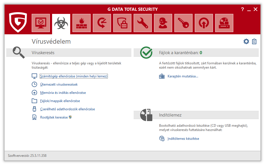Click the quarantine building icon
This screenshot has height=165, width=265.
[162, 76]
